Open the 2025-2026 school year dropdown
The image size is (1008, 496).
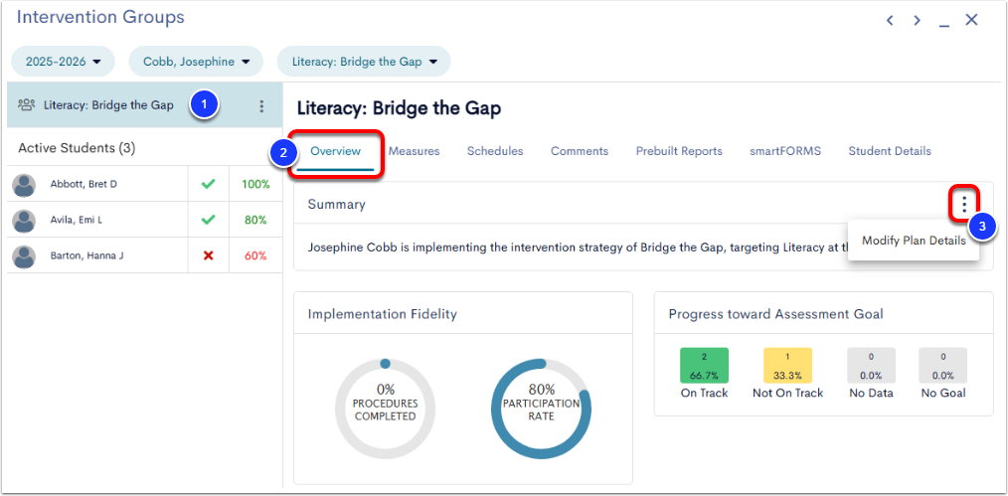click(63, 62)
